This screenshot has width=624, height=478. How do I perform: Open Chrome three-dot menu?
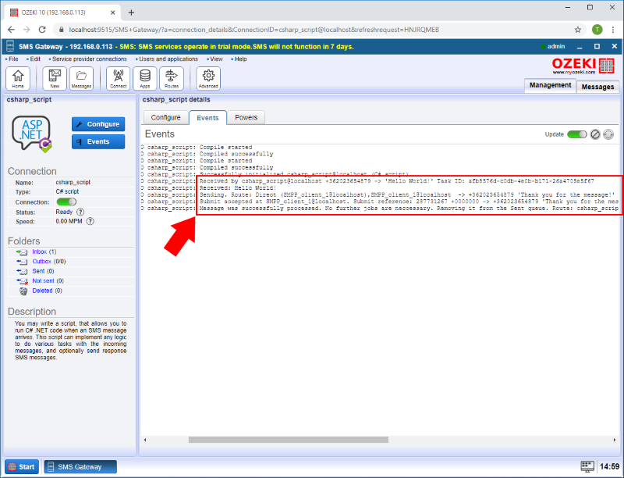(x=613, y=30)
